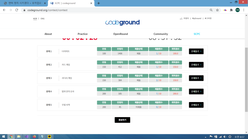Open the zoom magnifier icon in the address bar
The width and height of the screenshot is (248, 139).
click(x=211, y=10)
